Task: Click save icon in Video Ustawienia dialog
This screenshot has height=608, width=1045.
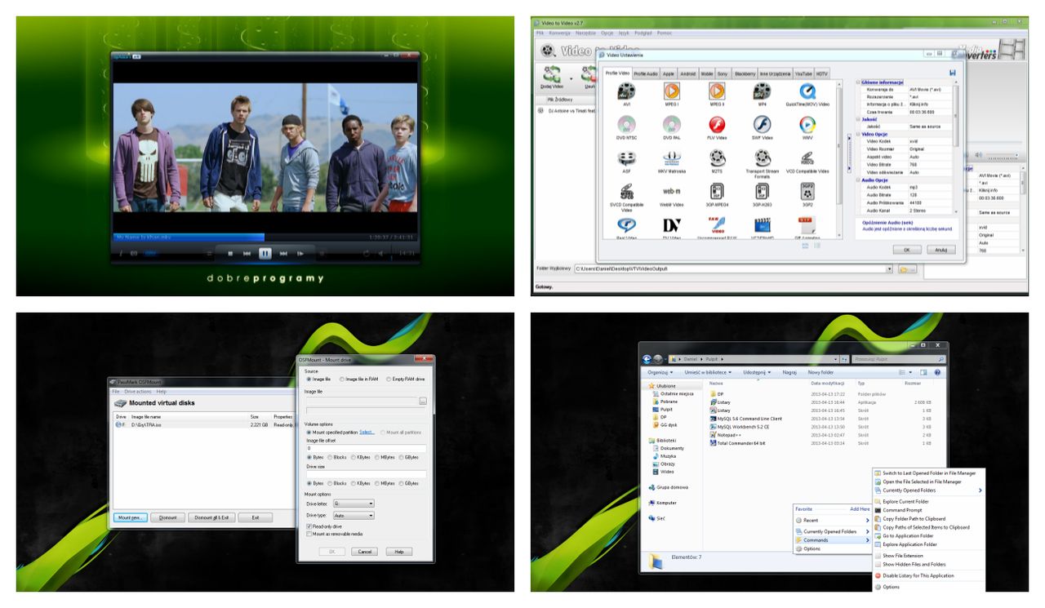Action: (x=953, y=73)
